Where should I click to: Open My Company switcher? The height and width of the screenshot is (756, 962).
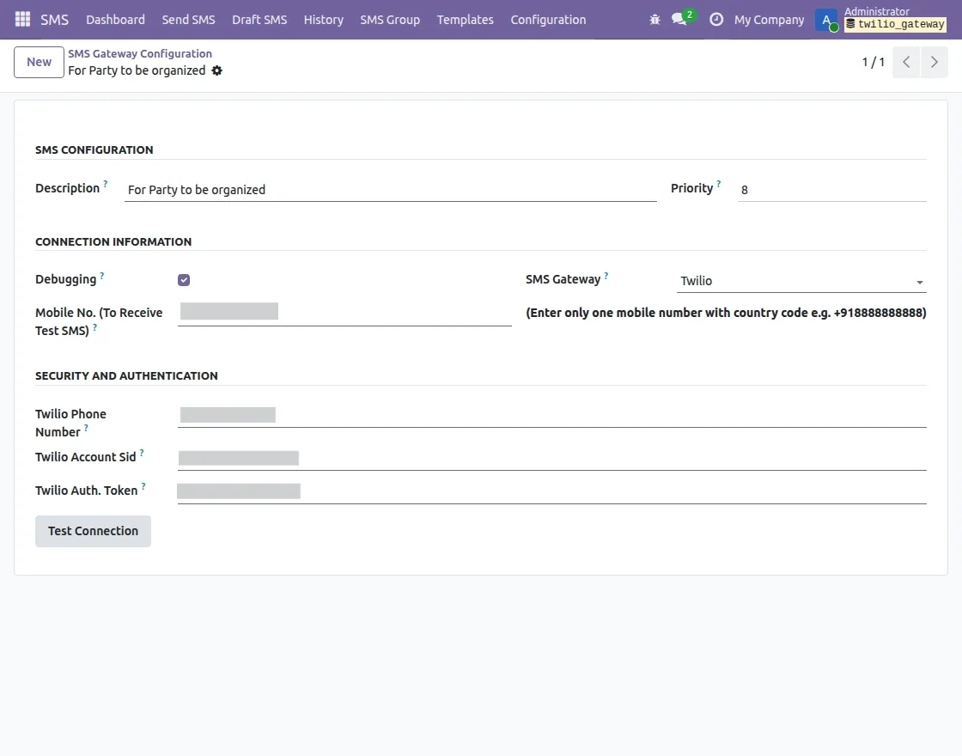(769, 20)
